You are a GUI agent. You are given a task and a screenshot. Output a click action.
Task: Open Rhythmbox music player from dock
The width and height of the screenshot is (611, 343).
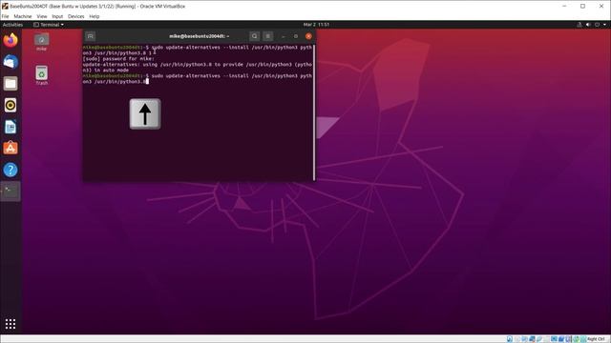click(x=11, y=105)
